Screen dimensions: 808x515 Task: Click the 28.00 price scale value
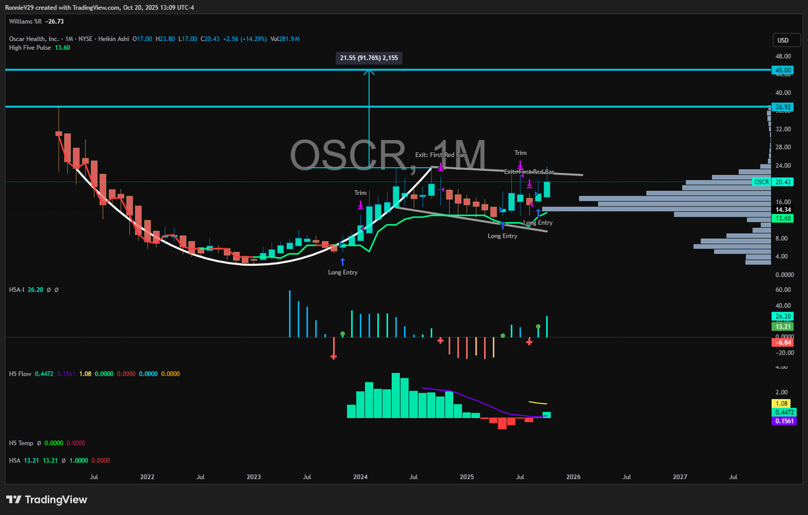(782, 147)
